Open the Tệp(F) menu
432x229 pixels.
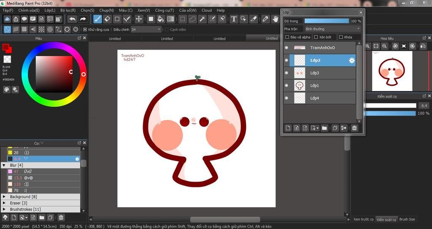8,11
